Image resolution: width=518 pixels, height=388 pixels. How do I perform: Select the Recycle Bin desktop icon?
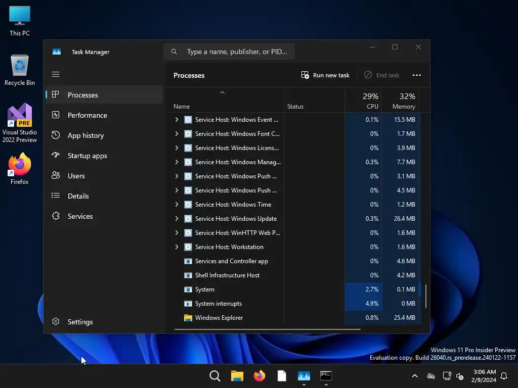20,70
